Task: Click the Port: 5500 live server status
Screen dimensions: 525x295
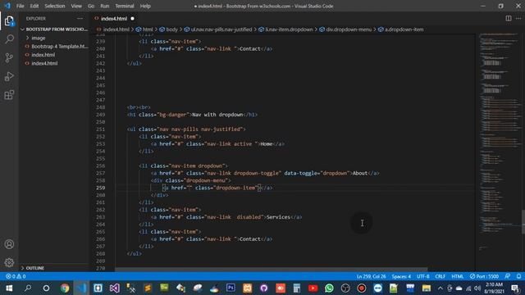Action: [484, 276]
